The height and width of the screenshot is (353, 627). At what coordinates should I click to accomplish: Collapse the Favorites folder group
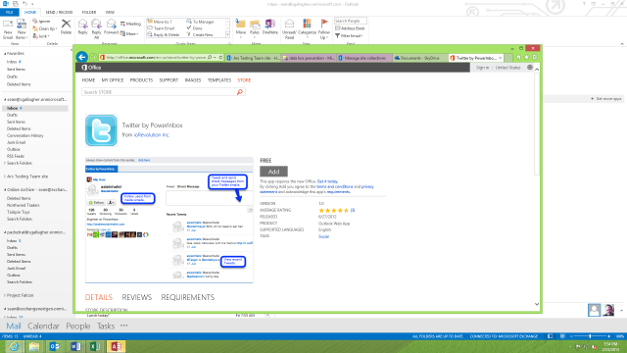[x=5, y=54]
